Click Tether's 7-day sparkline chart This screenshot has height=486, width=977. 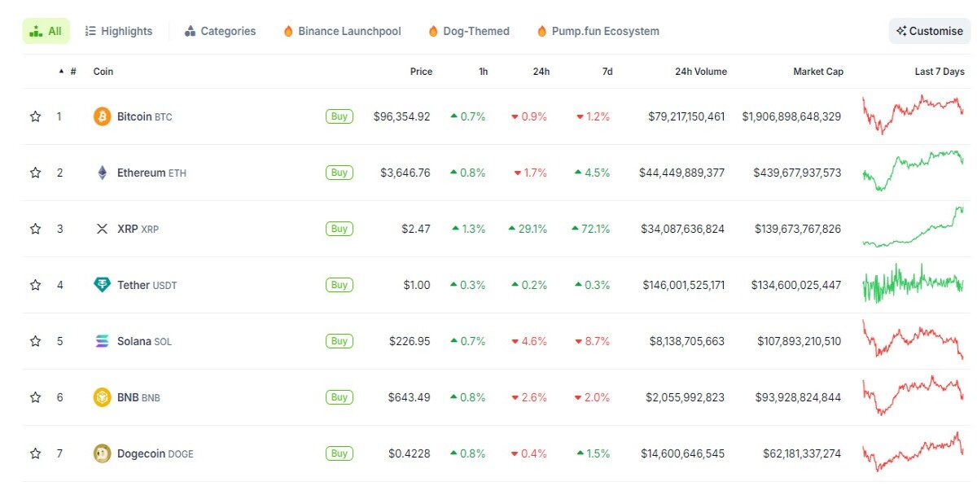tap(913, 282)
